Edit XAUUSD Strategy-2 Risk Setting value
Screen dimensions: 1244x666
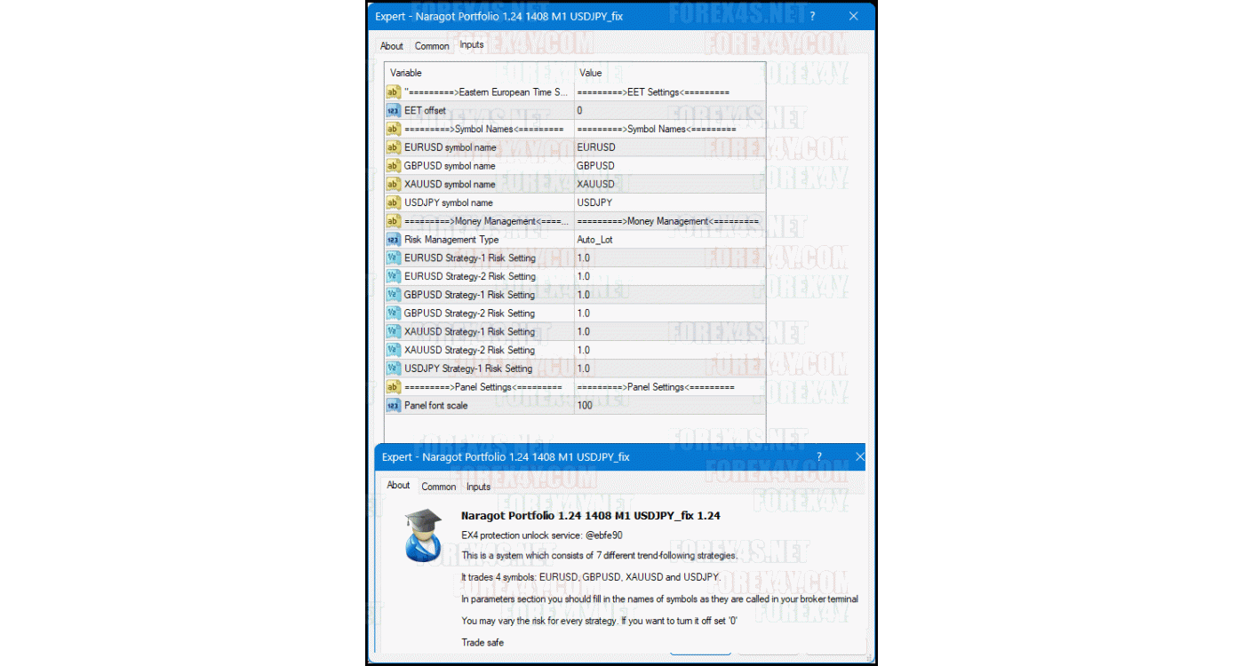[x=668, y=350]
